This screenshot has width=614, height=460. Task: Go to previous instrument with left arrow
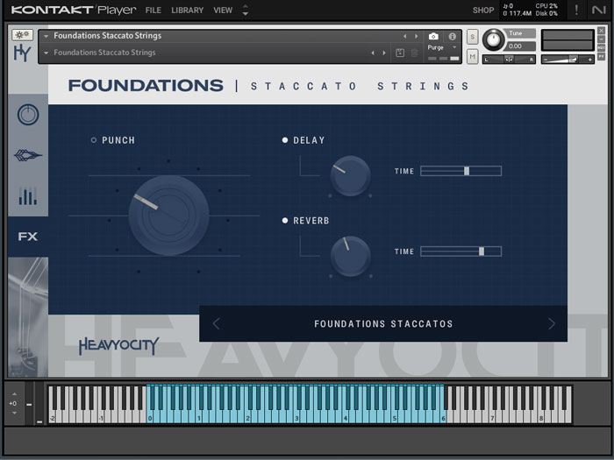click(x=404, y=37)
